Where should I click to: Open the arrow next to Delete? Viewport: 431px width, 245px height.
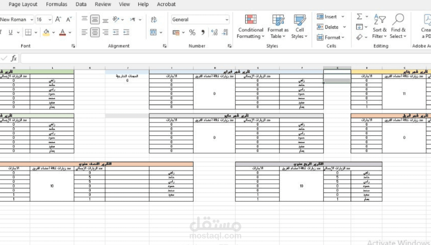pyautogui.click(x=344, y=27)
